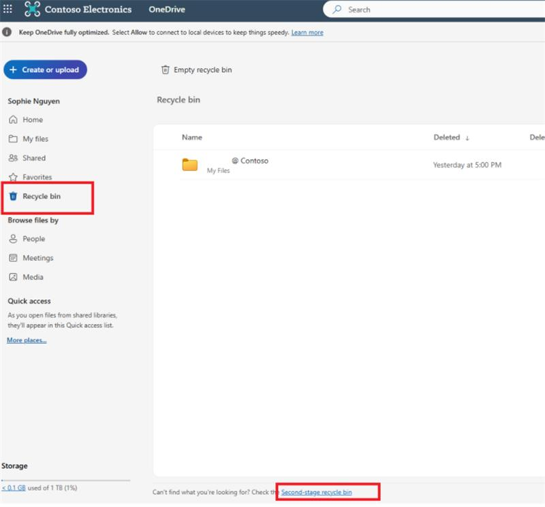Open Shared in the sidebar
Viewport: 545px width, 507px height.
(x=34, y=158)
